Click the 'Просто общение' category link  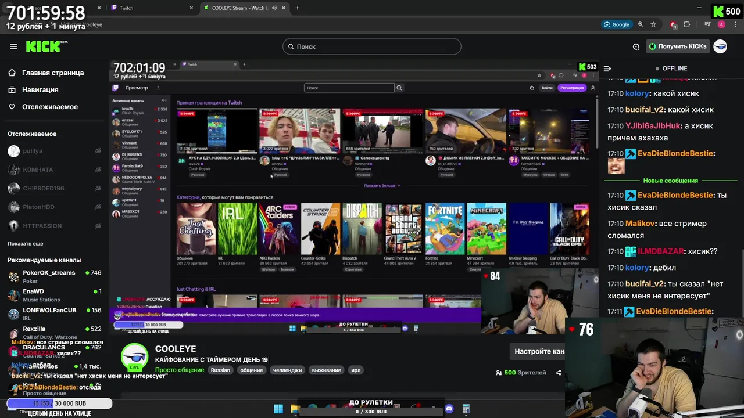[180, 370]
